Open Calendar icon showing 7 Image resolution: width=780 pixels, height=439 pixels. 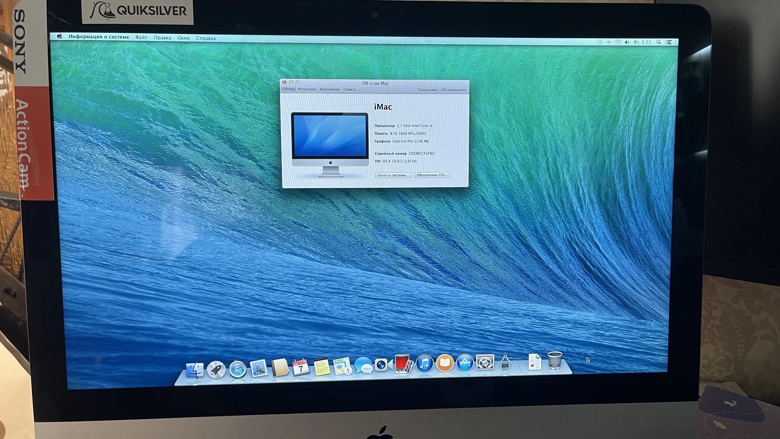[x=301, y=367]
